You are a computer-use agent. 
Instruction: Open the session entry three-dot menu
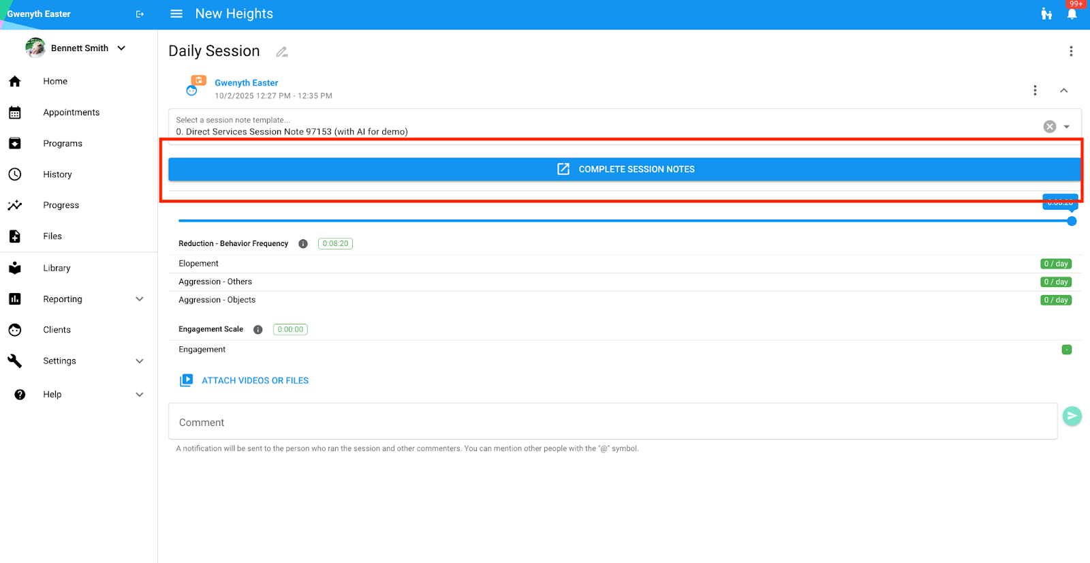[x=1034, y=91]
